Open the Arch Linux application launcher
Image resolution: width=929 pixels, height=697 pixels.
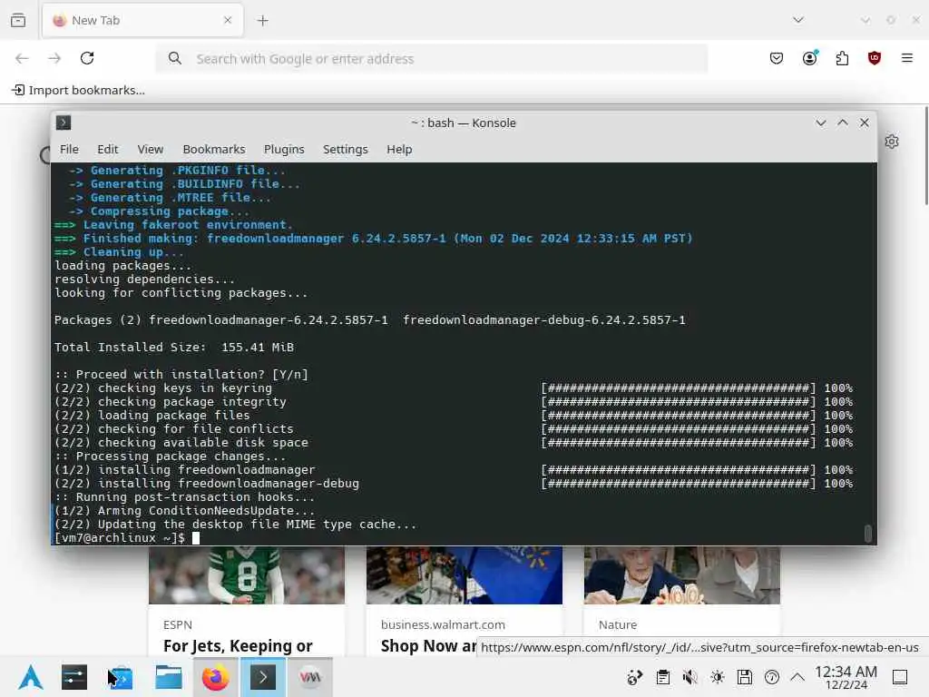[31, 677]
